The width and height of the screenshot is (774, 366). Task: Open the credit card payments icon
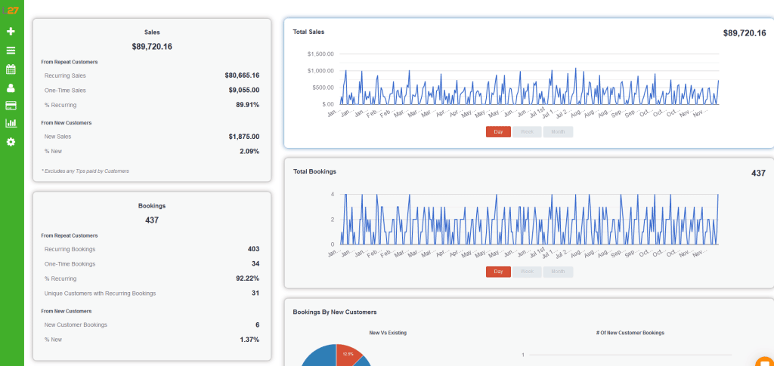(11, 106)
